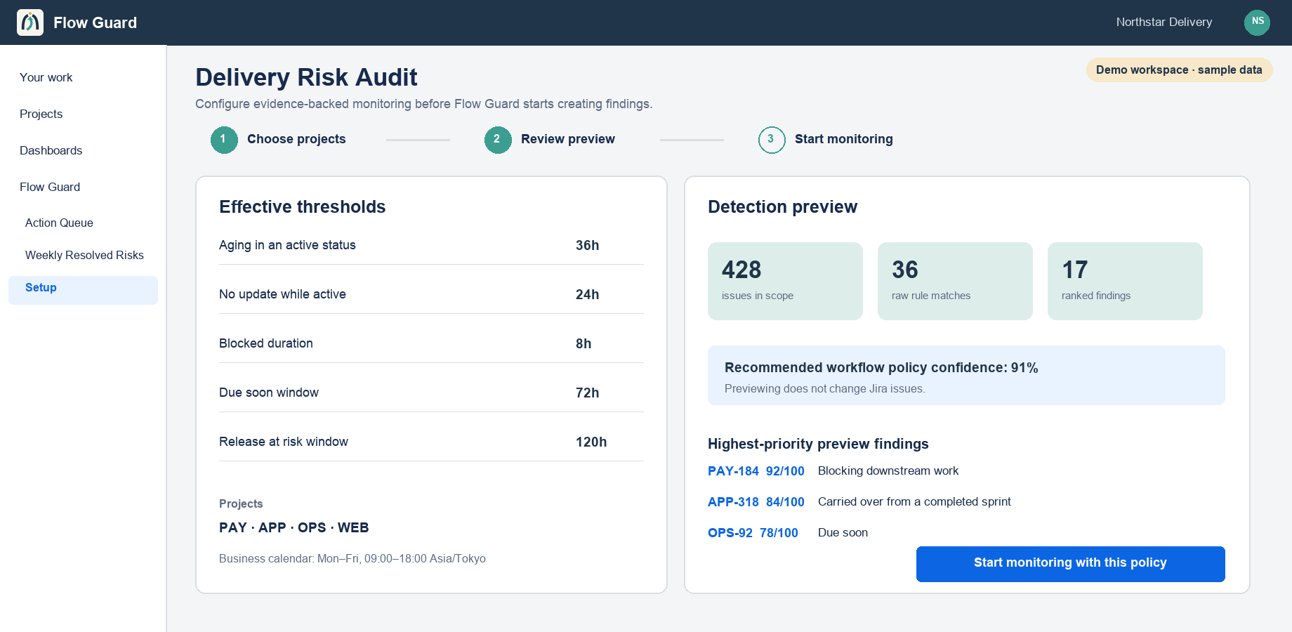
Task: Go to Weekly Resolved Risks
Action: tap(84, 255)
